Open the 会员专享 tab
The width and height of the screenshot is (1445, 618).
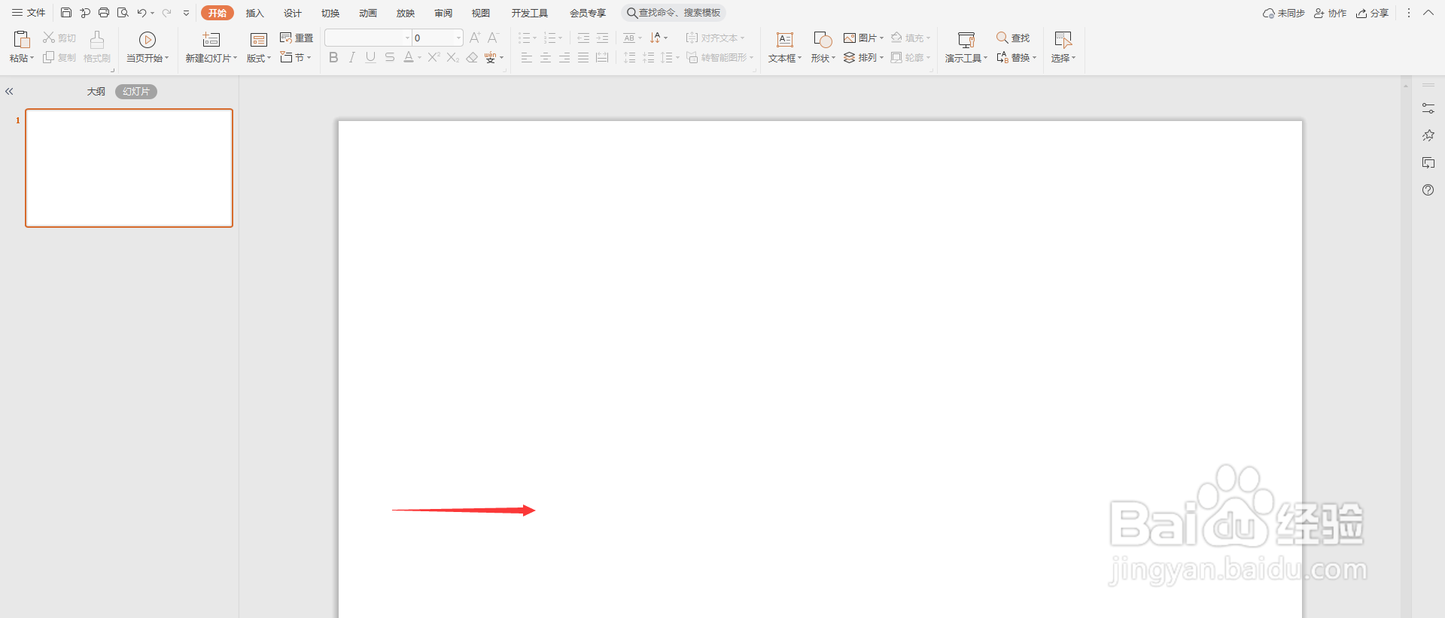point(588,13)
